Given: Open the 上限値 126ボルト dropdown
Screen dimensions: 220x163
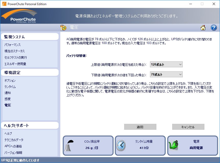Looking at the screenshot, I should pyautogui.click(x=166, y=64).
